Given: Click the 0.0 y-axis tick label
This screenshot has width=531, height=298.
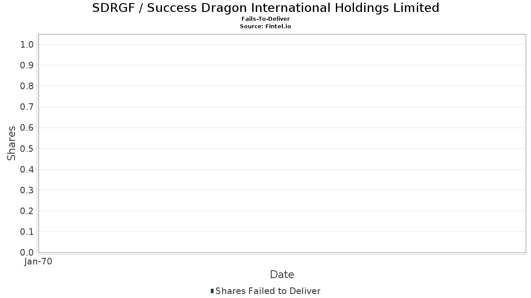Looking at the screenshot, I should tap(27, 253).
